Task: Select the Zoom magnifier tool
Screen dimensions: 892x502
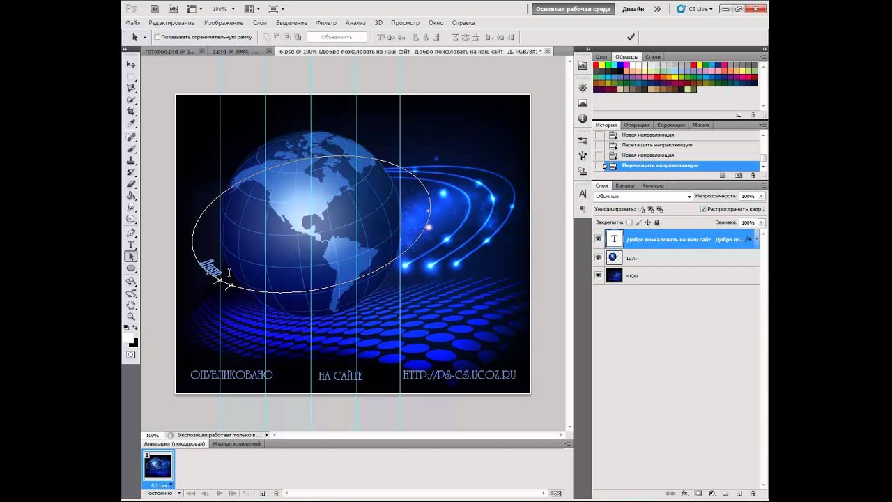Action: (x=131, y=317)
